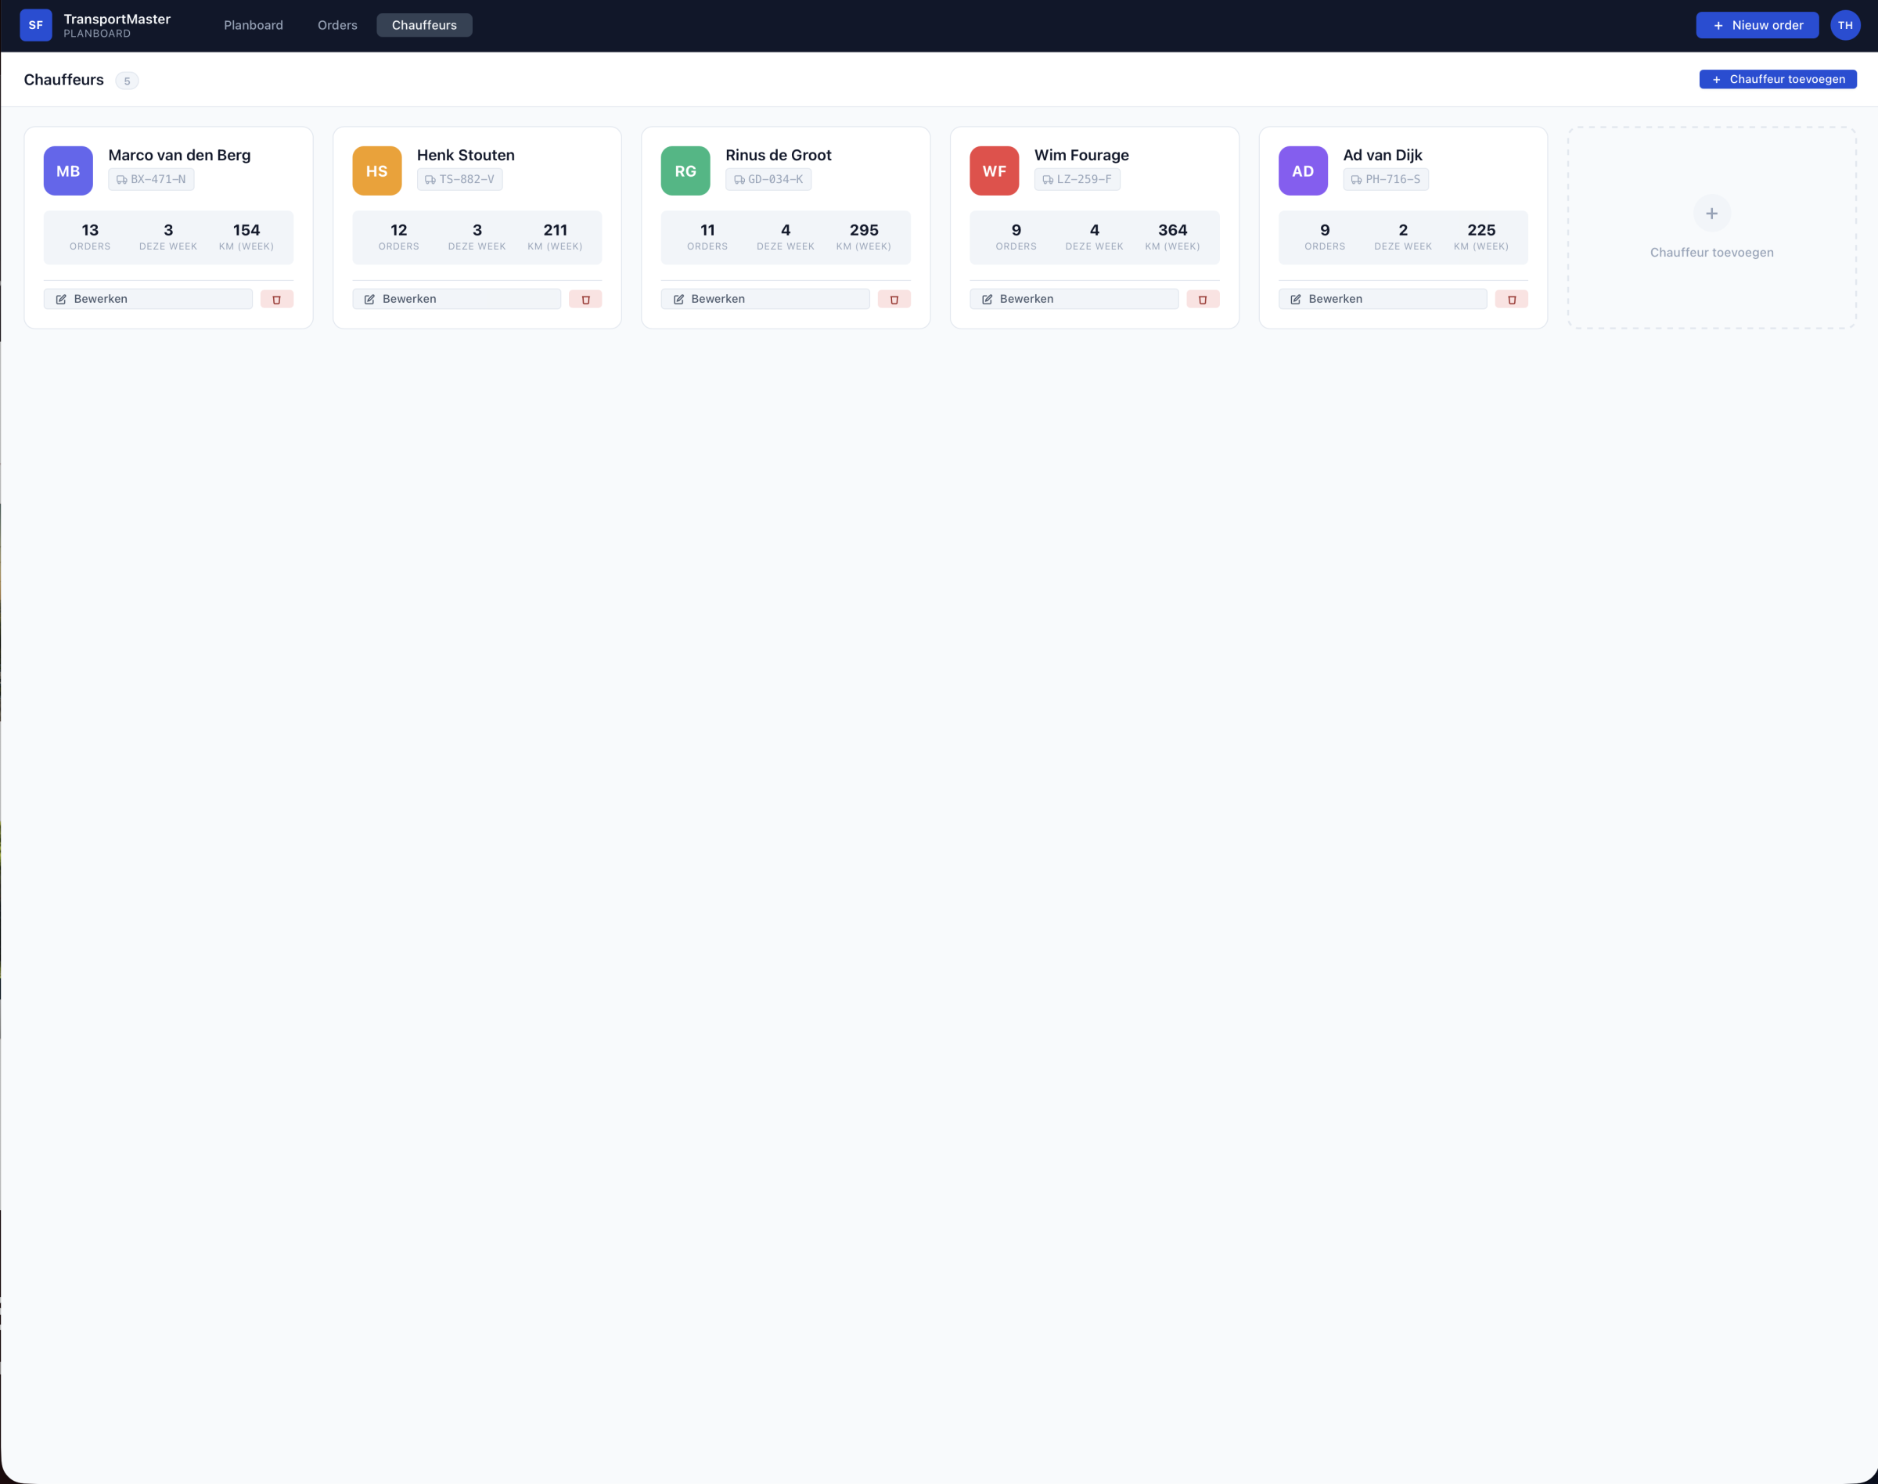Image resolution: width=1878 pixels, height=1484 pixels.
Task: Click Bewerken on Marco van den Berg's card
Action: (148, 299)
